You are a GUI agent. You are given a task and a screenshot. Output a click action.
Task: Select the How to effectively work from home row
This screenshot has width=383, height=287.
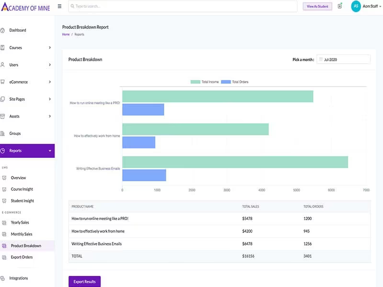coord(220,231)
